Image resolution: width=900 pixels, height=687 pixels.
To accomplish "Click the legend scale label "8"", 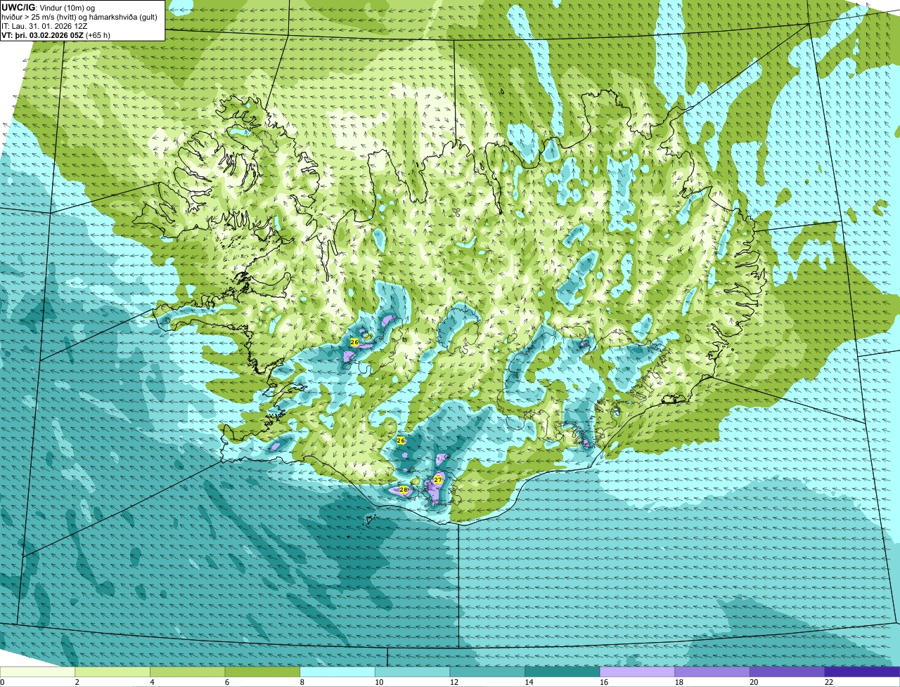I will (x=302, y=682).
